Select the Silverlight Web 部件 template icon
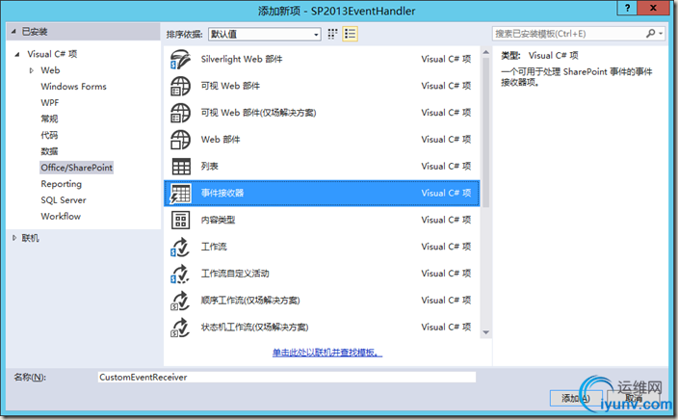 [180, 60]
